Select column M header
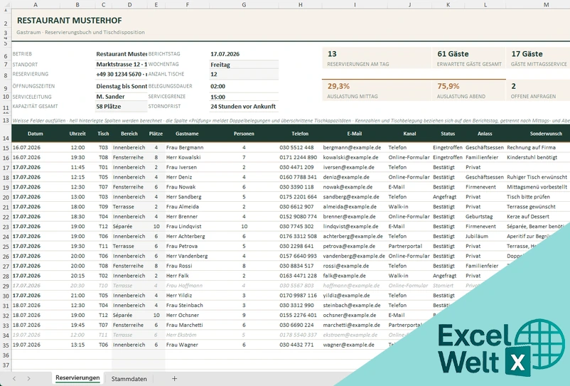Screen dimensions: 570x386 547,5
